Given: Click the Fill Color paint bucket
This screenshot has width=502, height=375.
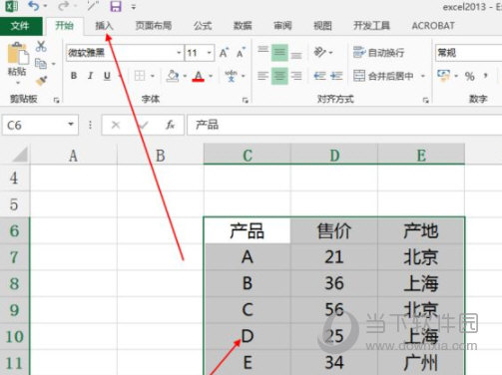Looking at the screenshot, I should tap(173, 76).
